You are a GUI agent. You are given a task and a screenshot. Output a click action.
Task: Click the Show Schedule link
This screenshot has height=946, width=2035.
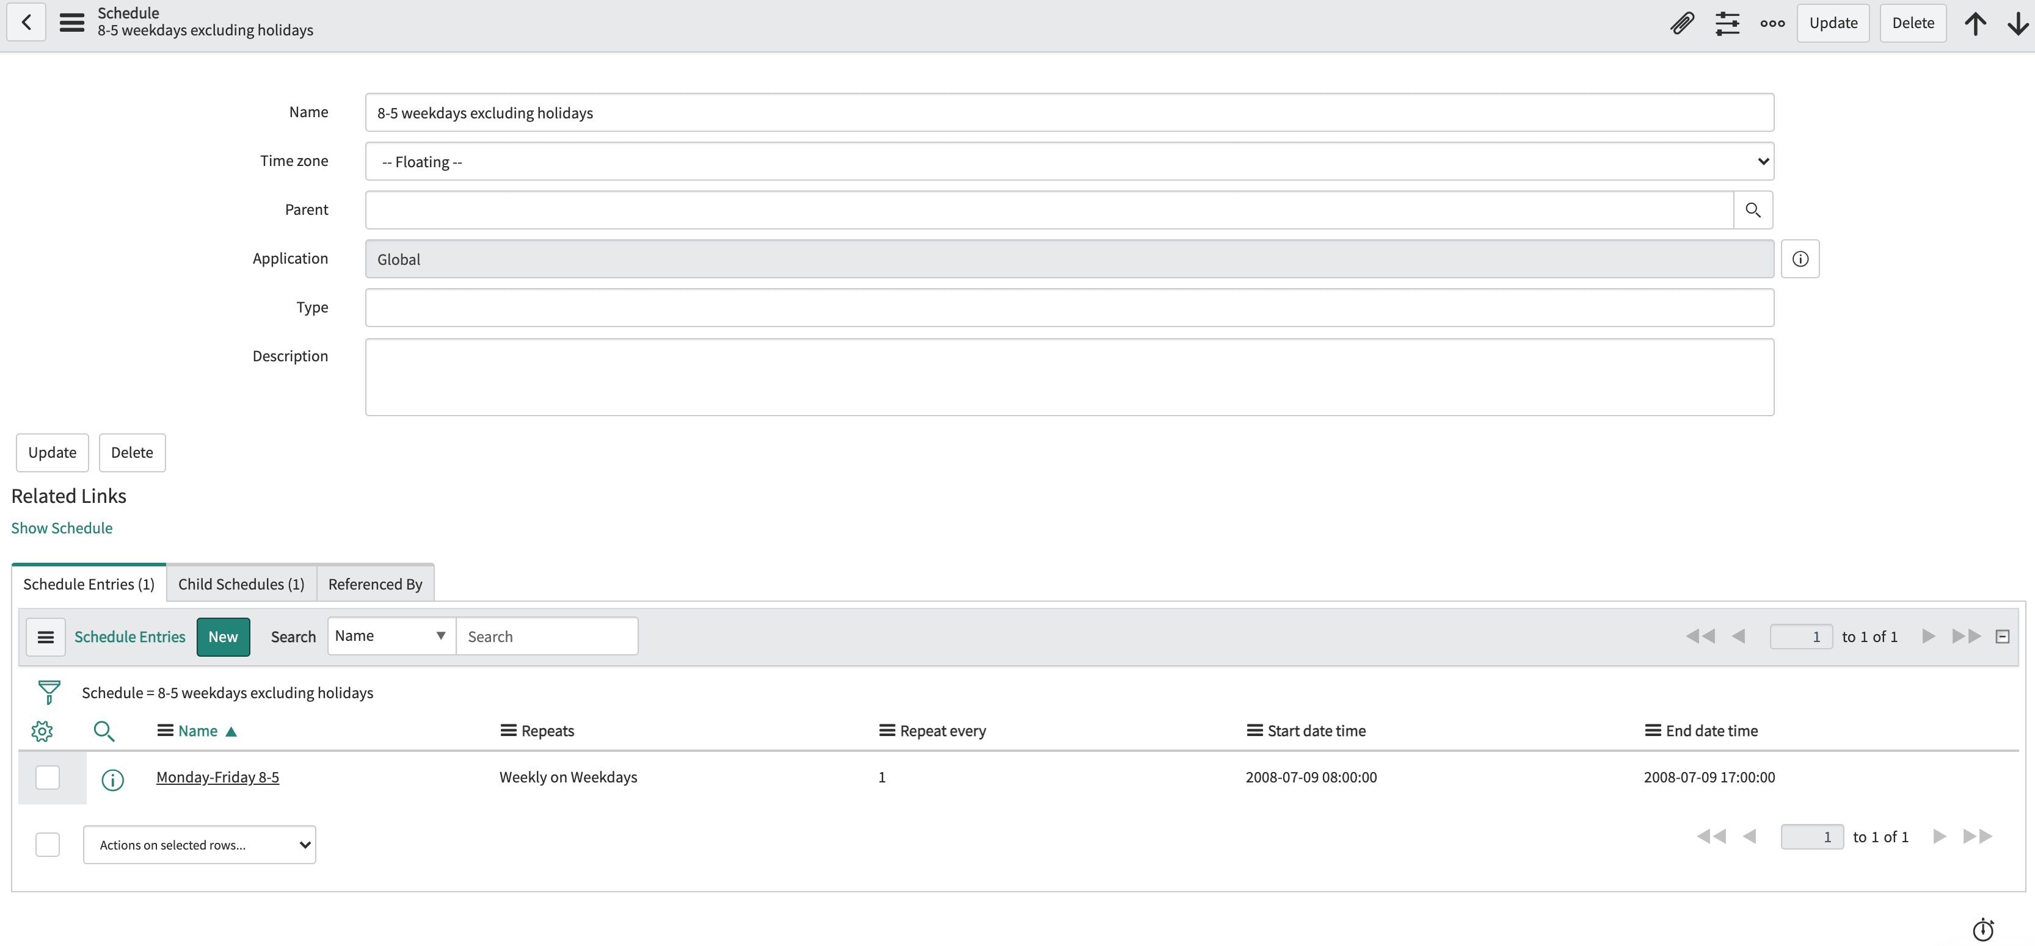point(62,527)
